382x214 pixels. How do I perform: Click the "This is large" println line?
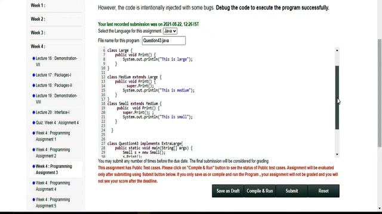point(158,59)
